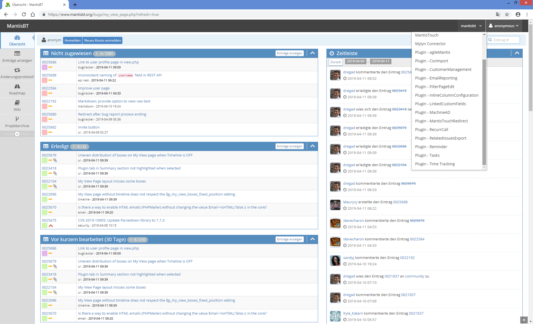Open the 'Improve user page' issue link

94,88
